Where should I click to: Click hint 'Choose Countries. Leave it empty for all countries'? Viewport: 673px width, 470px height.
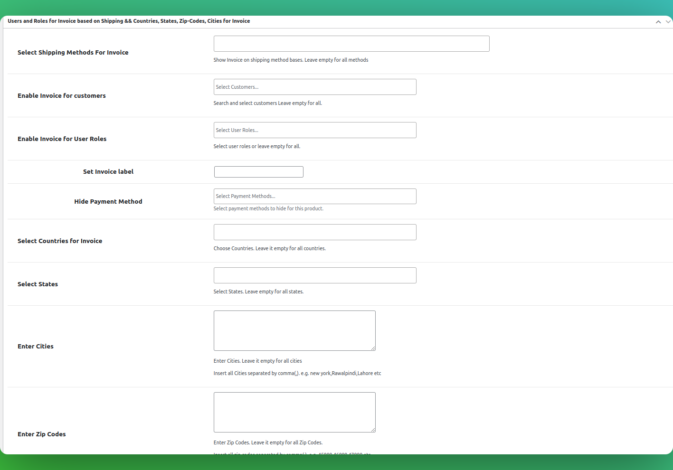[270, 248]
